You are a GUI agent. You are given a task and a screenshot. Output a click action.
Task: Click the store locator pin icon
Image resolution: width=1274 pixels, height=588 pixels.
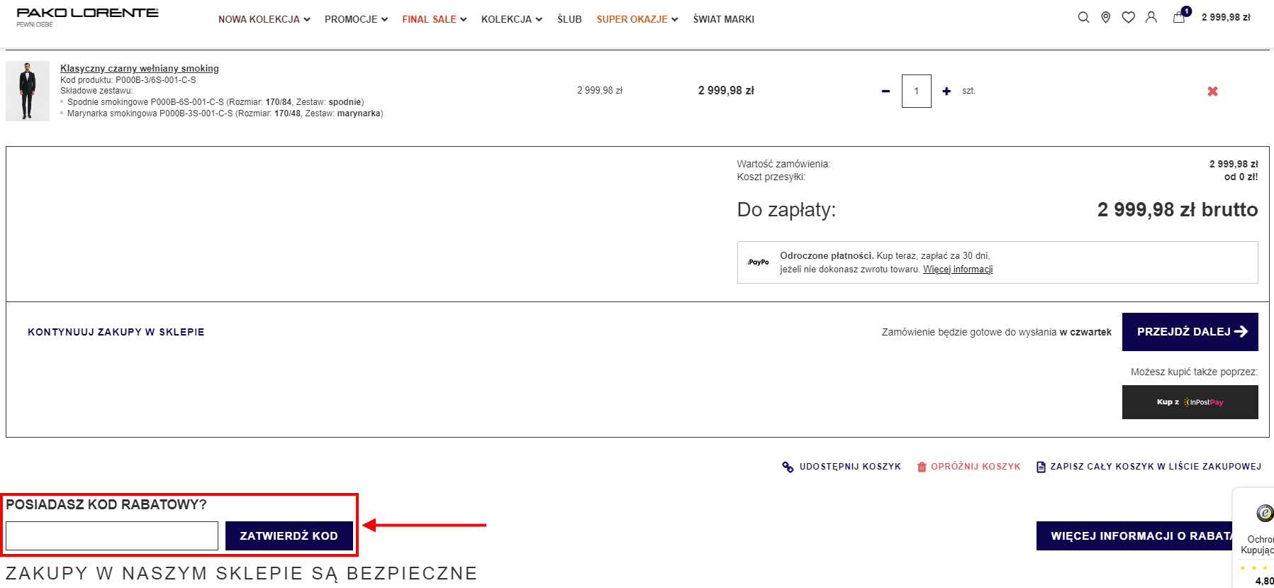point(1105,18)
